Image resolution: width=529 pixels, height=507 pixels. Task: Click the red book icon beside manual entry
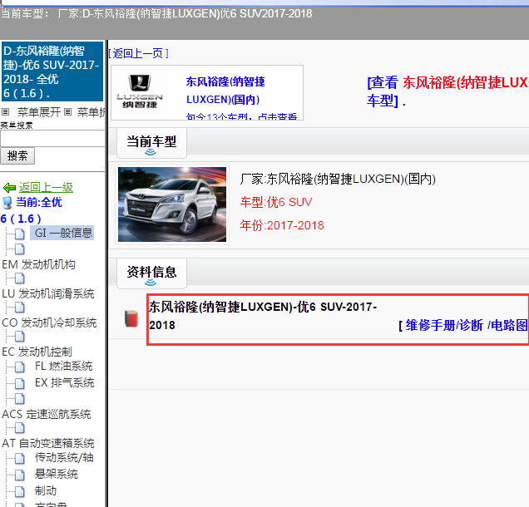[131, 318]
